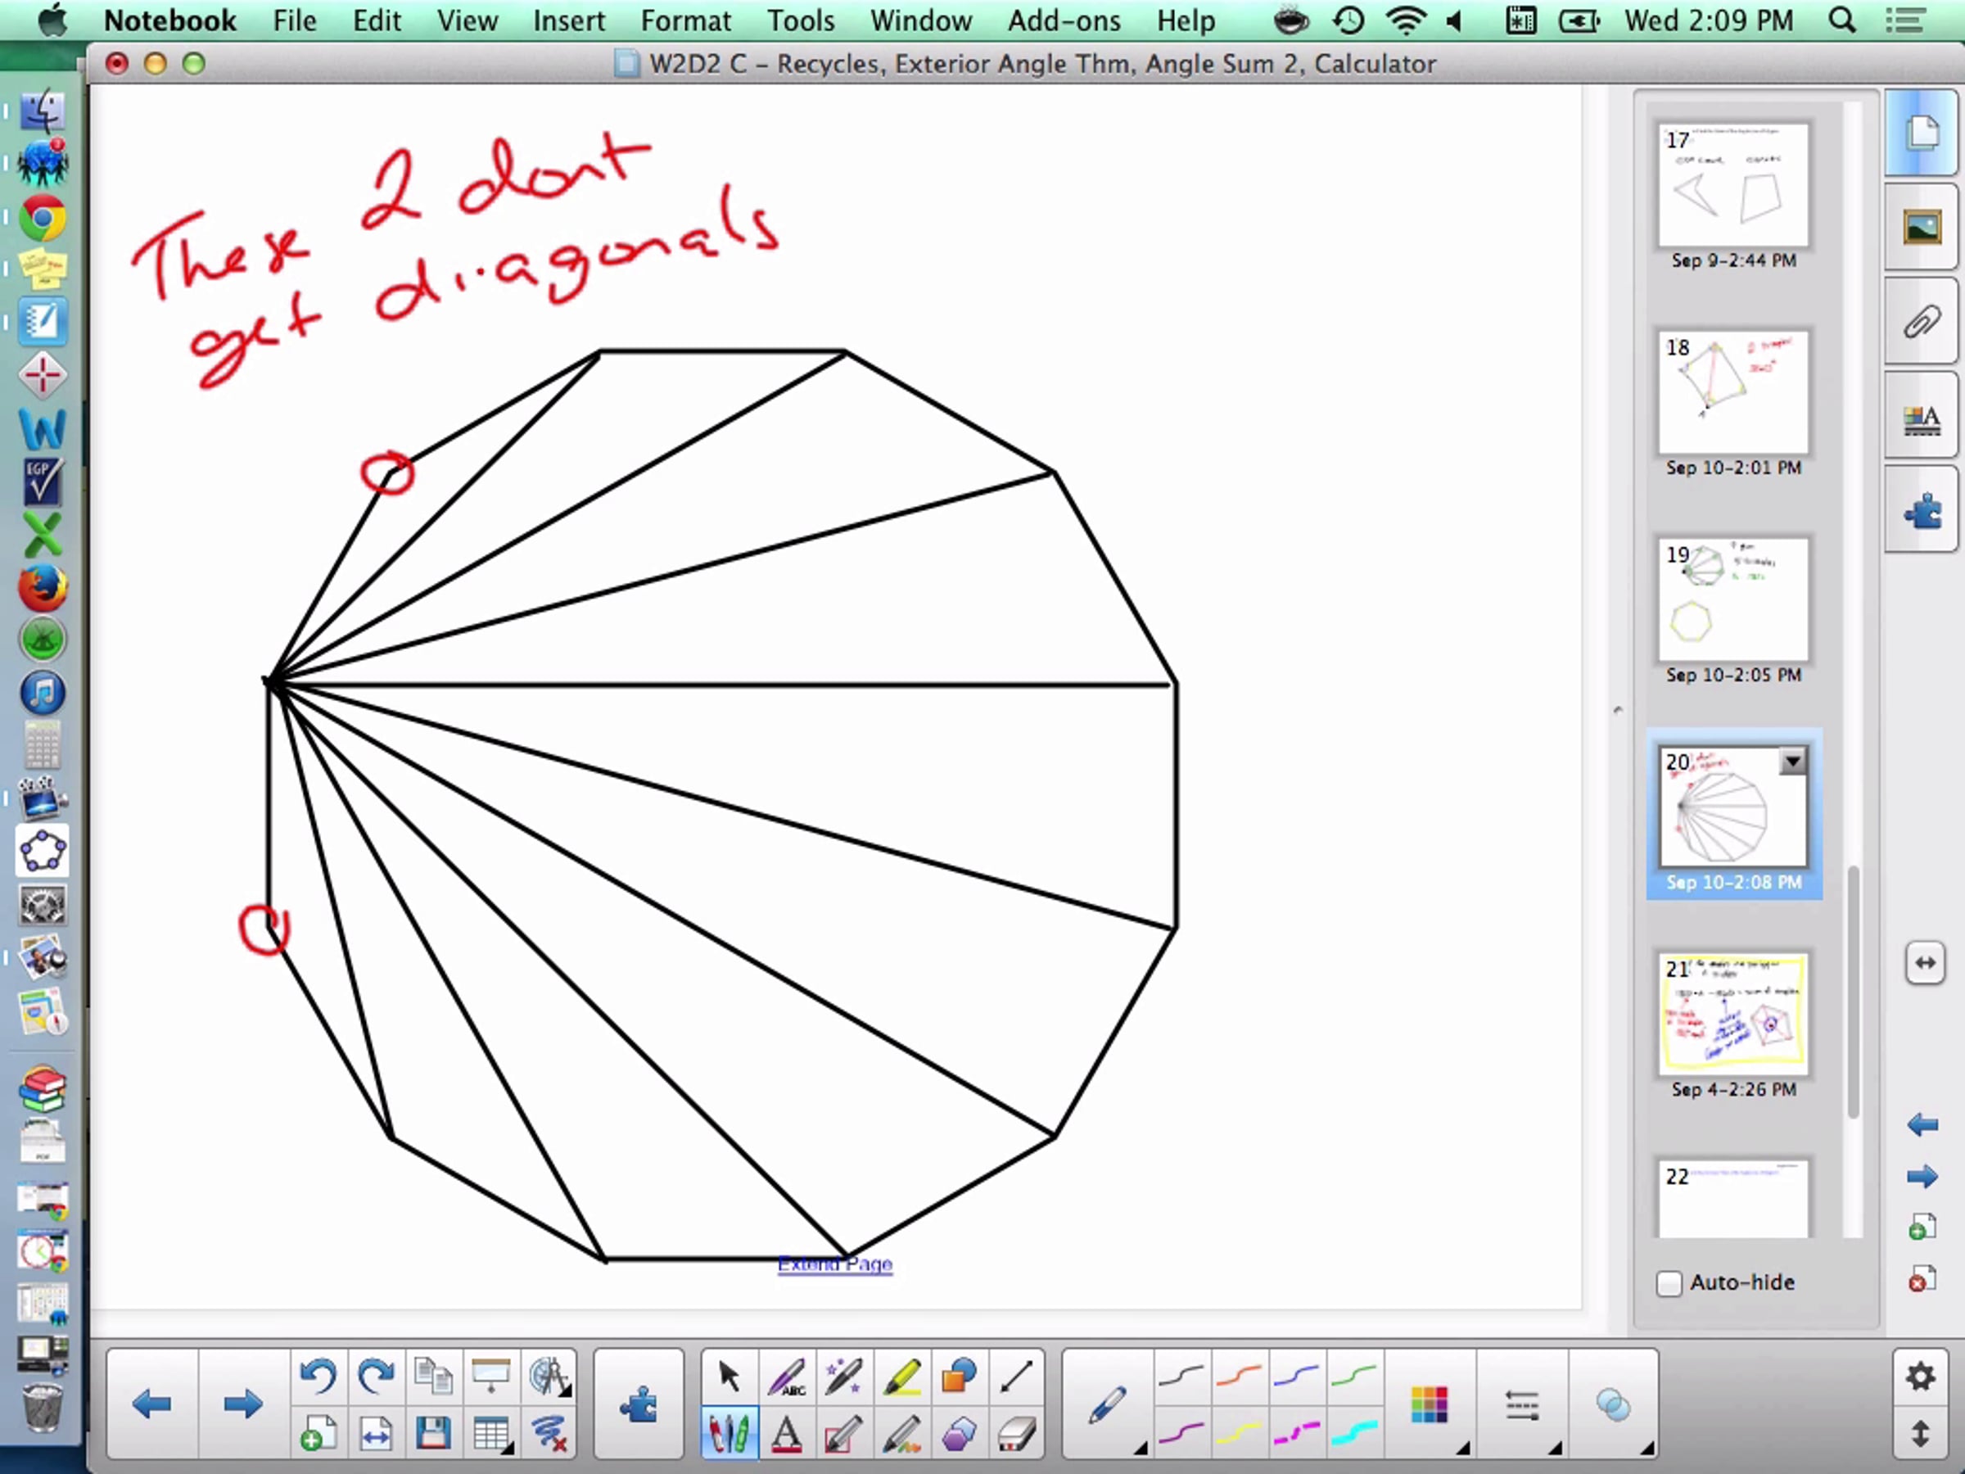Expand the line style options
Screen dimensions: 1965x1474
(1523, 1405)
